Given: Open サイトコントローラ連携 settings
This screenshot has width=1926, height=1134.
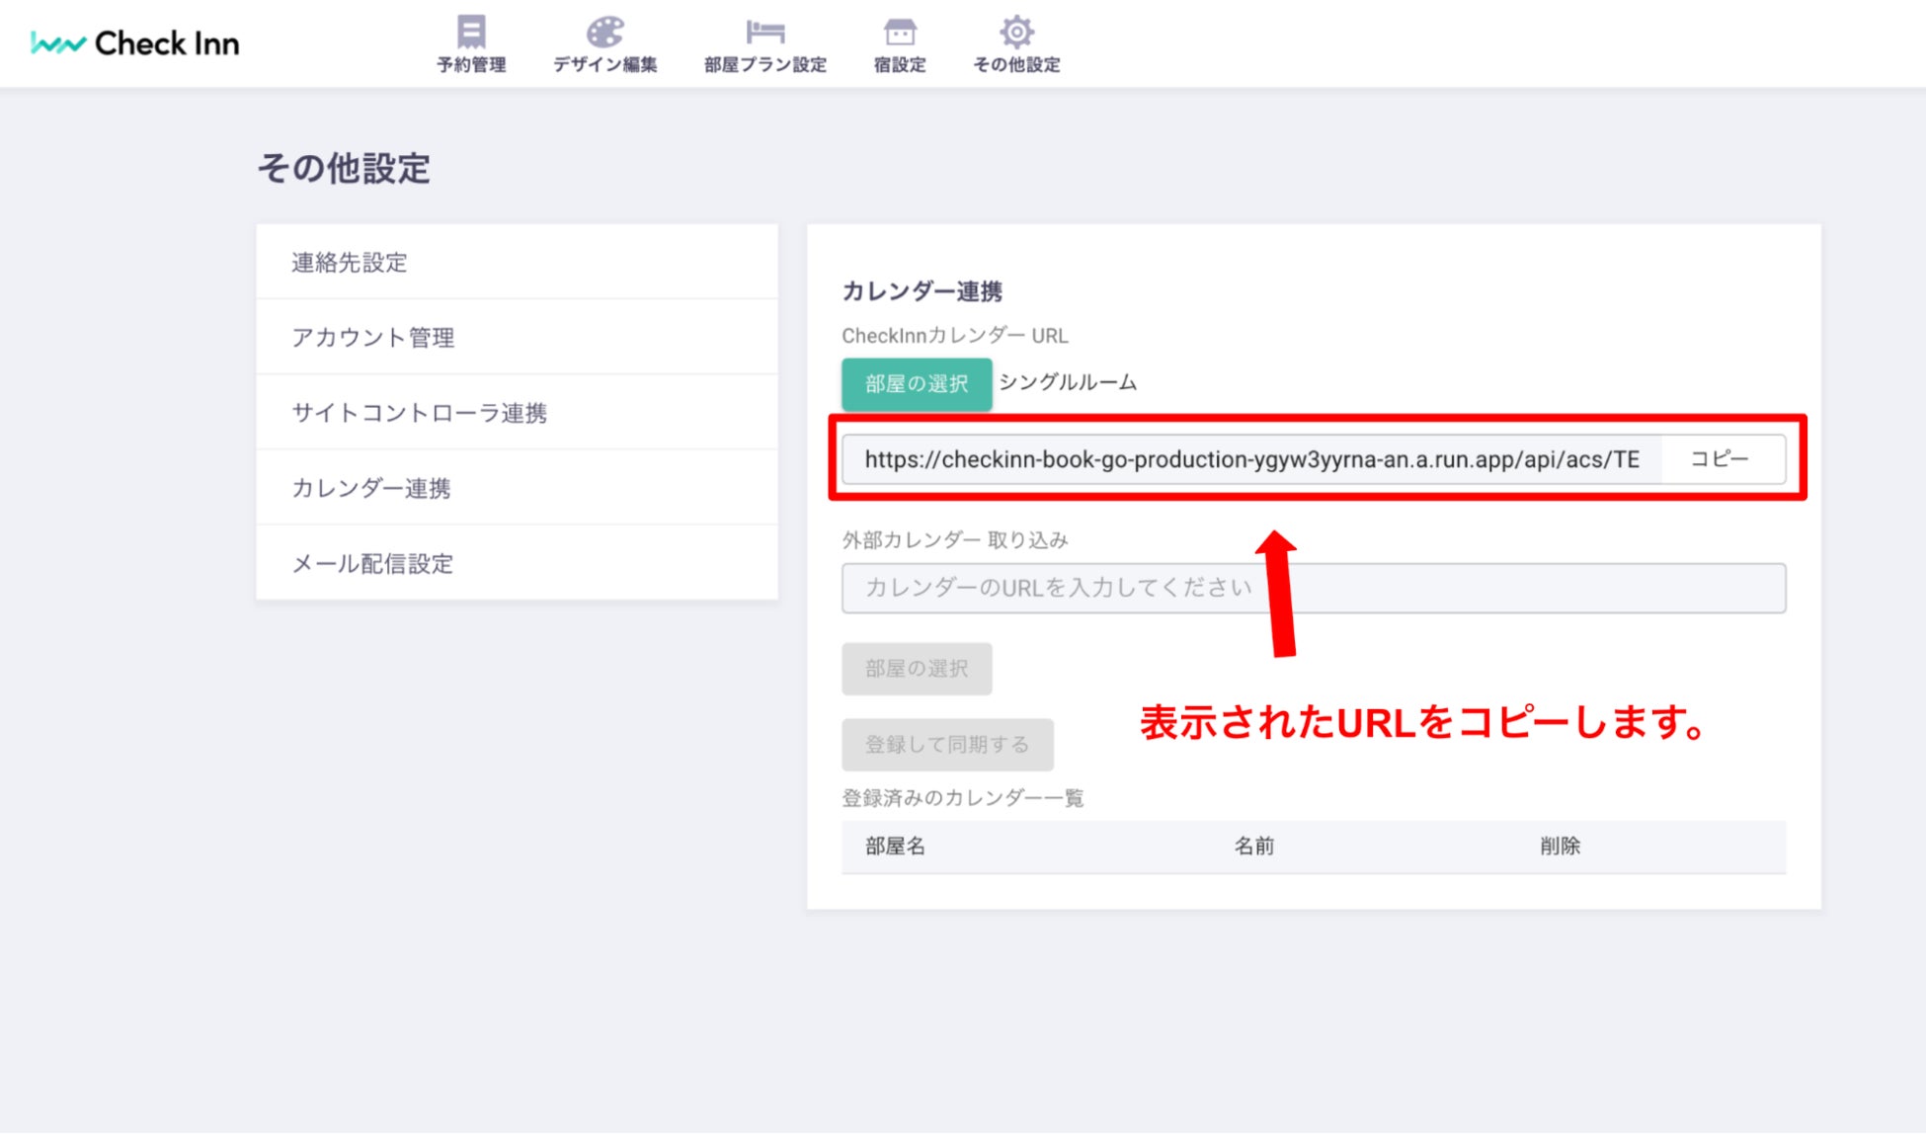Looking at the screenshot, I should [x=419, y=413].
